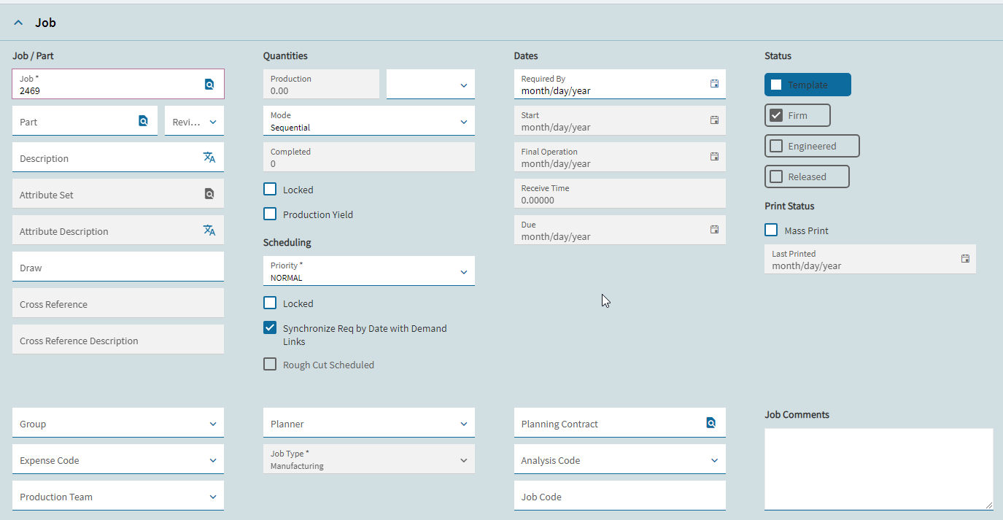Click the Attribute Set search icon
The image size is (1003, 520).
tap(209, 194)
